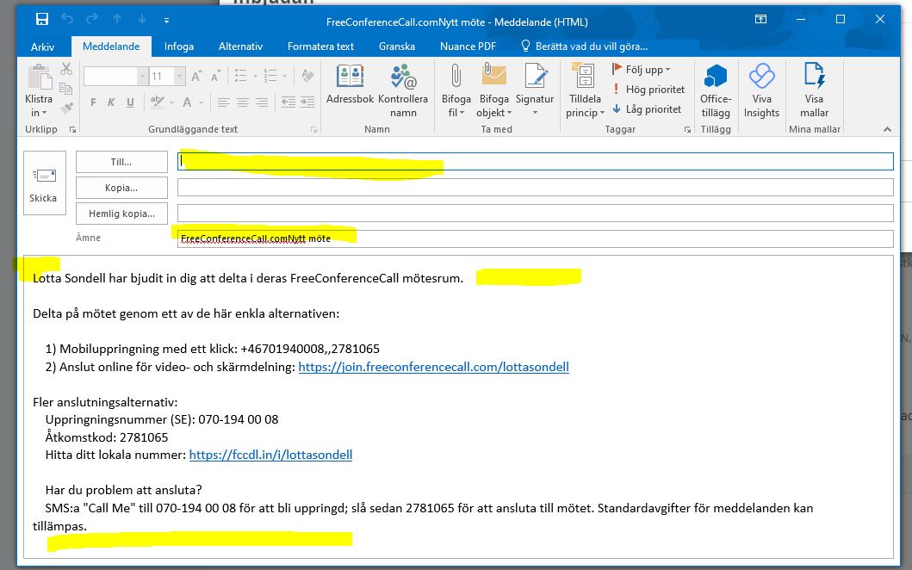Toggle bold (F) formatting
This screenshot has height=570, width=912.
coord(93,102)
